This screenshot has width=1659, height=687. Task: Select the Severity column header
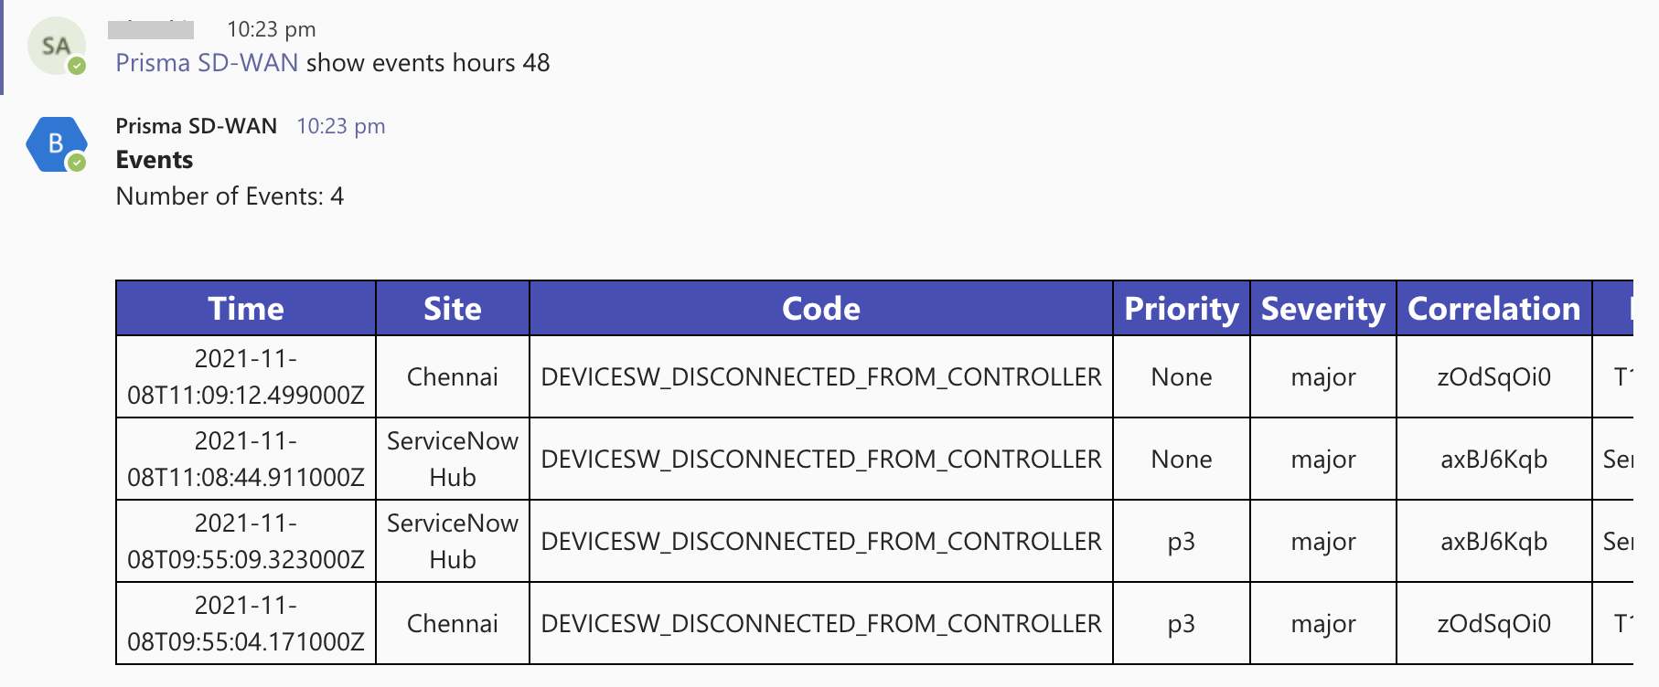(1322, 309)
